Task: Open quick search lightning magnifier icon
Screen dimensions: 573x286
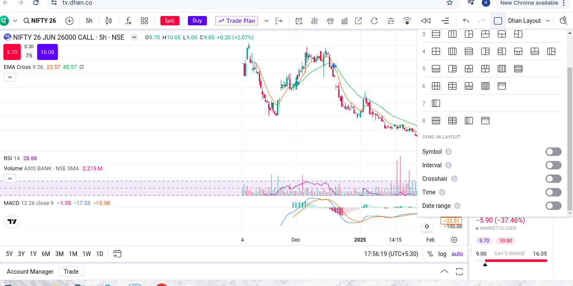Action: [x=563, y=21]
